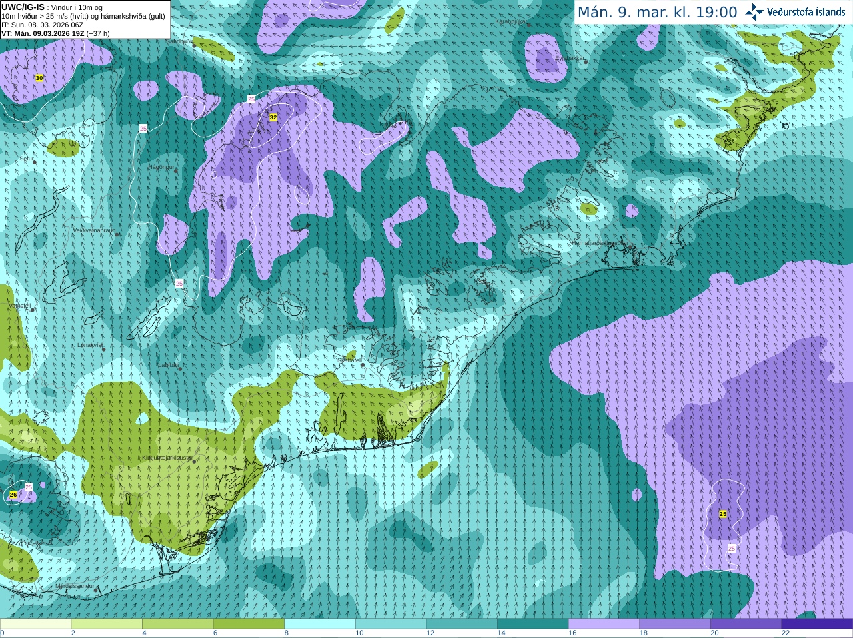This screenshot has width=853, height=638.
Task: Click the Kirkjubæjarklaustur station label
Action: click(167, 458)
